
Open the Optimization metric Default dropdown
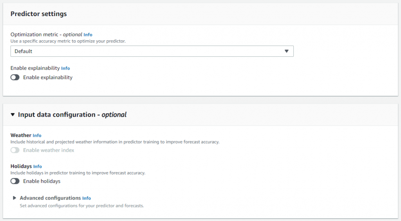coord(152,51)
